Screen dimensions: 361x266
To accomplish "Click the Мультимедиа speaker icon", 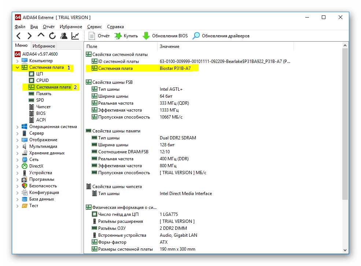I will [x=25, y=146].
